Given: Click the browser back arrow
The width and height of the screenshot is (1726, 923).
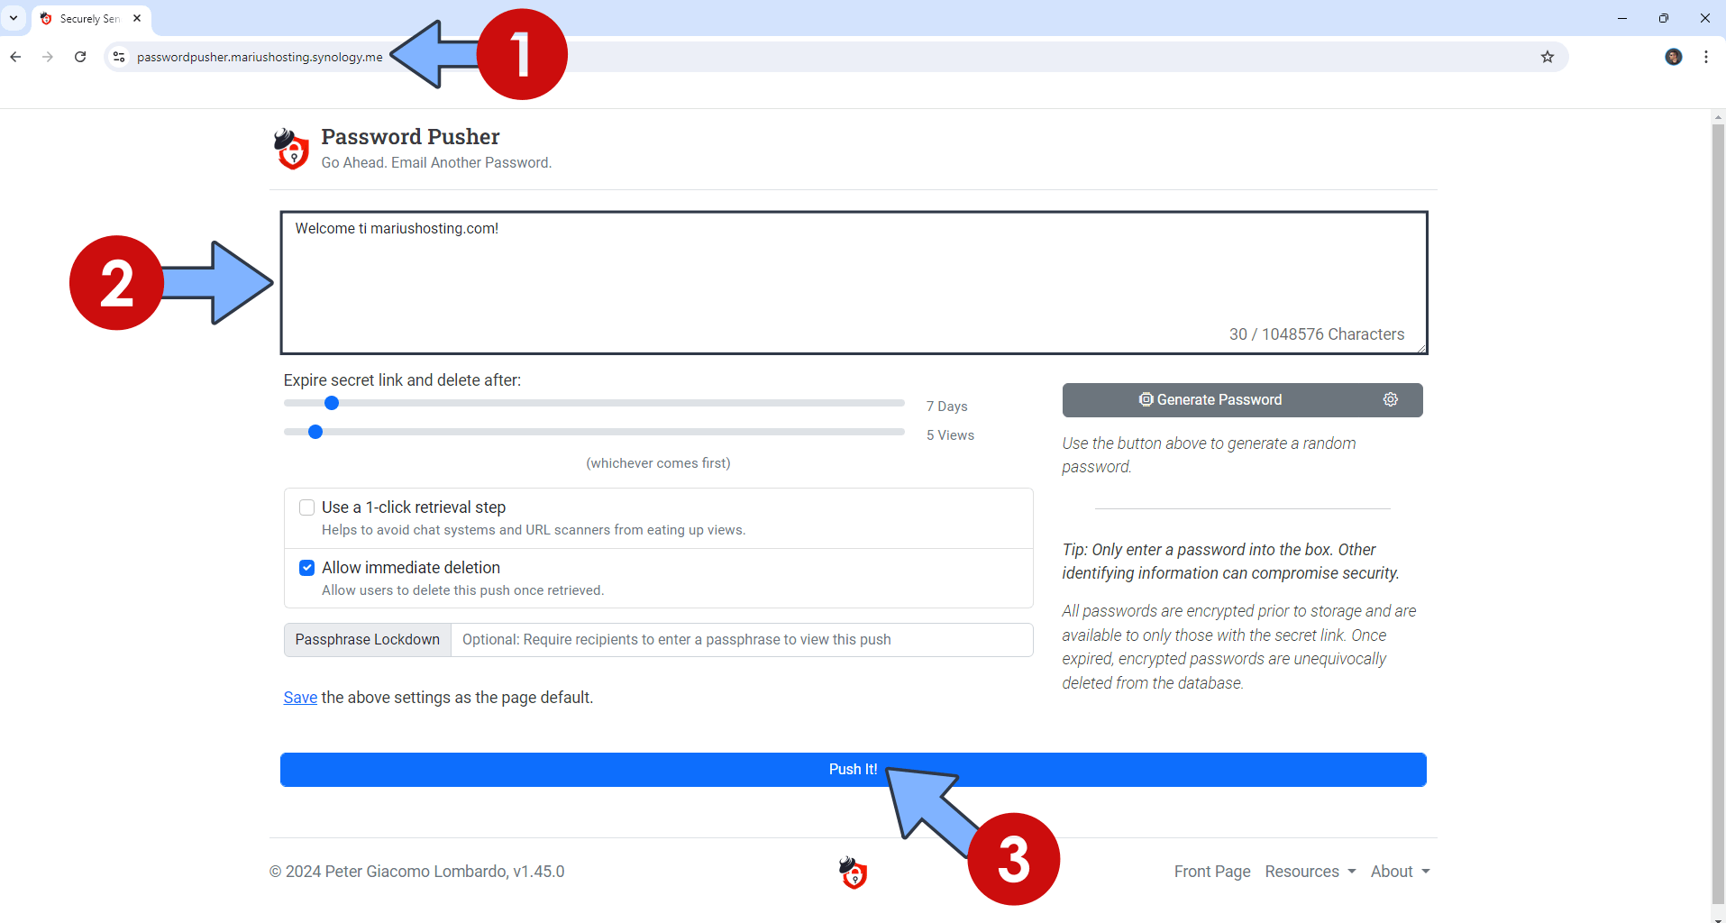Looking at the screenshot, I should click(x=15, y=57).
